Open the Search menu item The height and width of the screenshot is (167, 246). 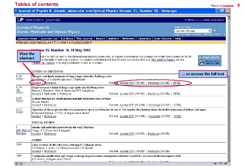point(100,39)
